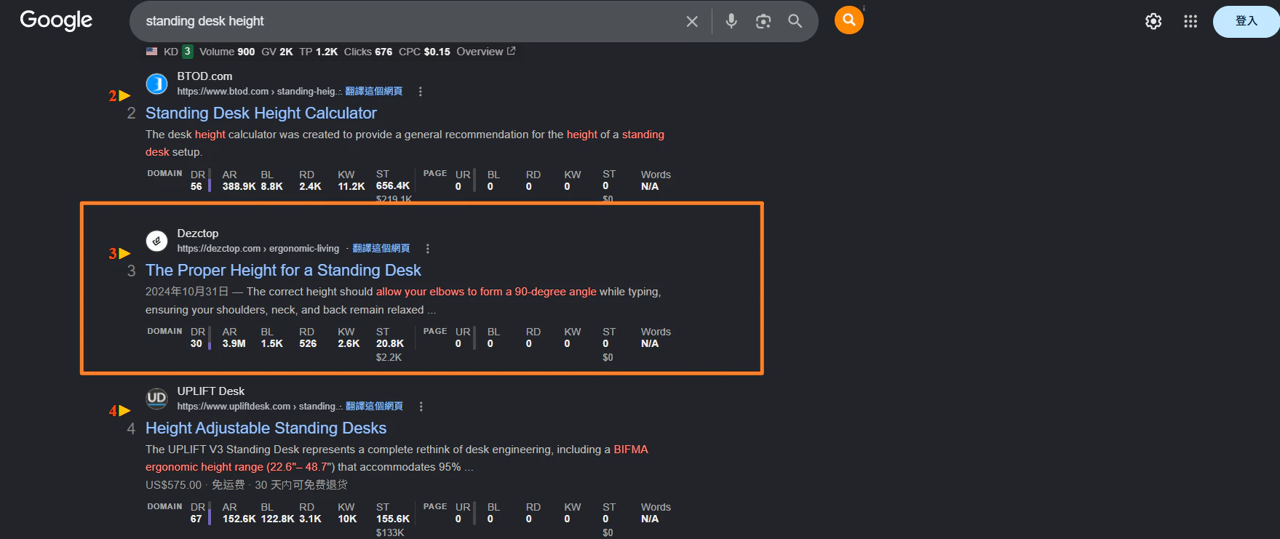Click Dezctop domain rating 30

(x=196, y=343)
